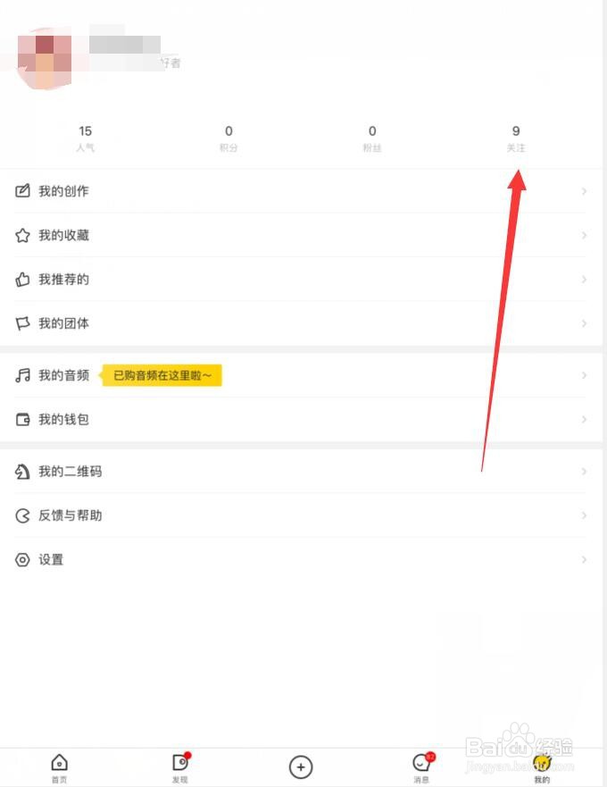View the 粉丝 followers count

pos(372,138)
